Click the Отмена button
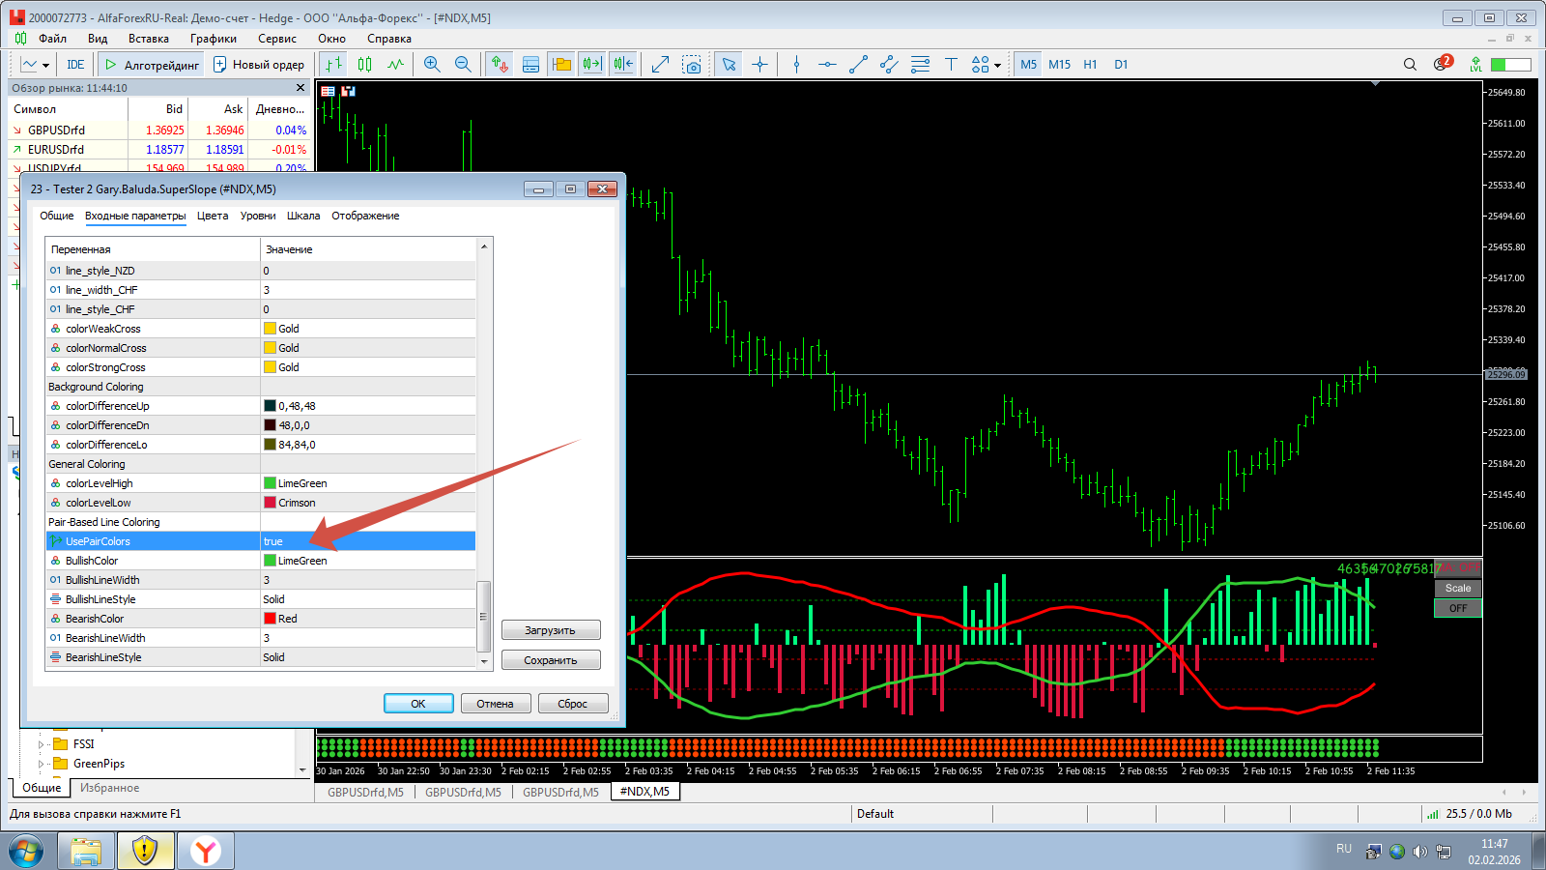This screenshot has width=1546, height=870. click(495, 704)
